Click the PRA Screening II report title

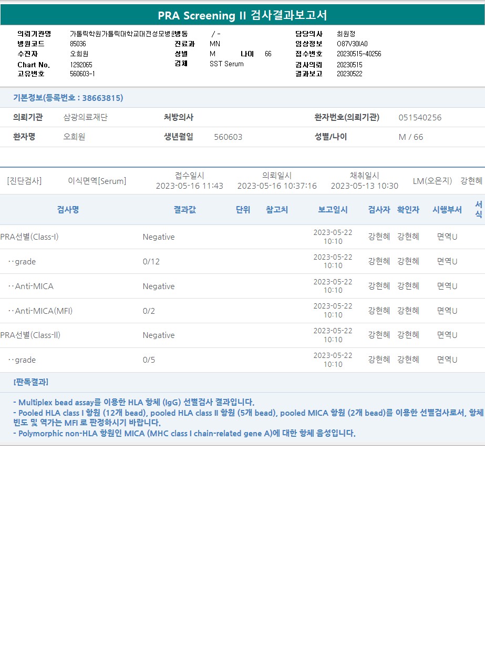pyautogui.click(x=242, y=15)
